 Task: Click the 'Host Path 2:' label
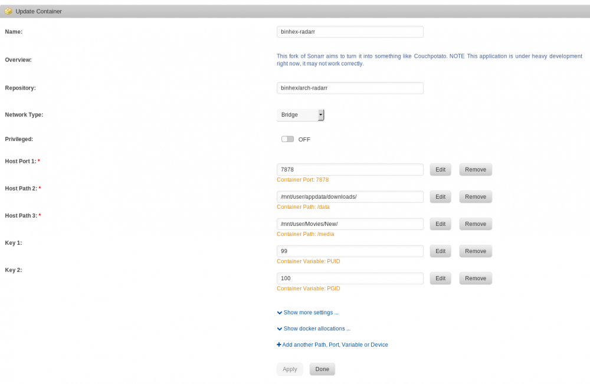point(21,188)
